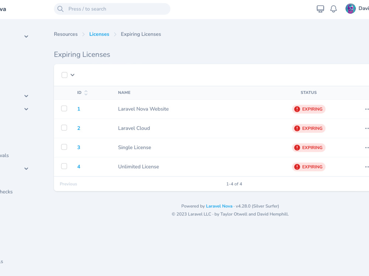Image resolution: width=369 pixels, height=276 pixels.
Task: Click EXPIRING badge for Single License
Action: [308, 148]
